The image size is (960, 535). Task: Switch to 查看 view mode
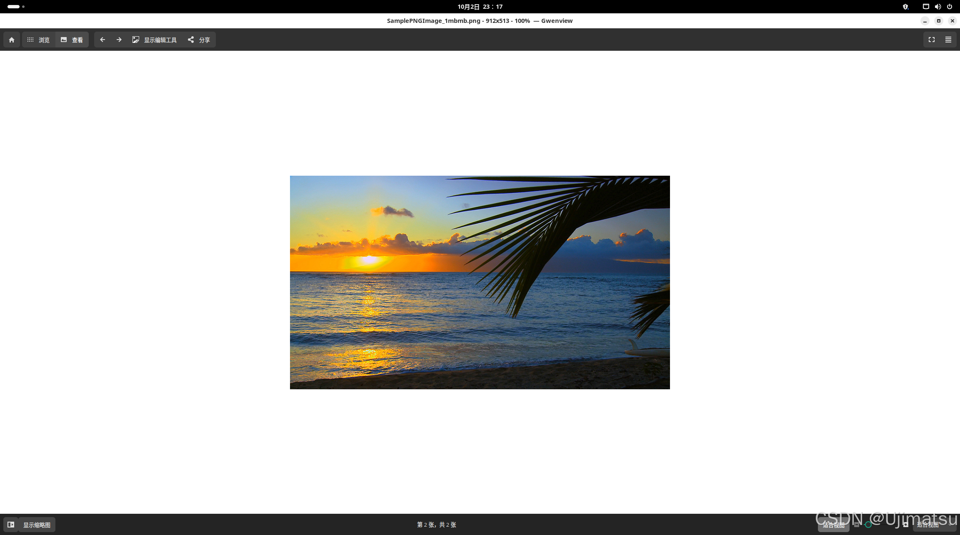[72, 40]
